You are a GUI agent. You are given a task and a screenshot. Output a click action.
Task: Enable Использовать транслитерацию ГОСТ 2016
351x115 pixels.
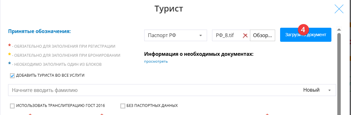(x=12, y=106)
